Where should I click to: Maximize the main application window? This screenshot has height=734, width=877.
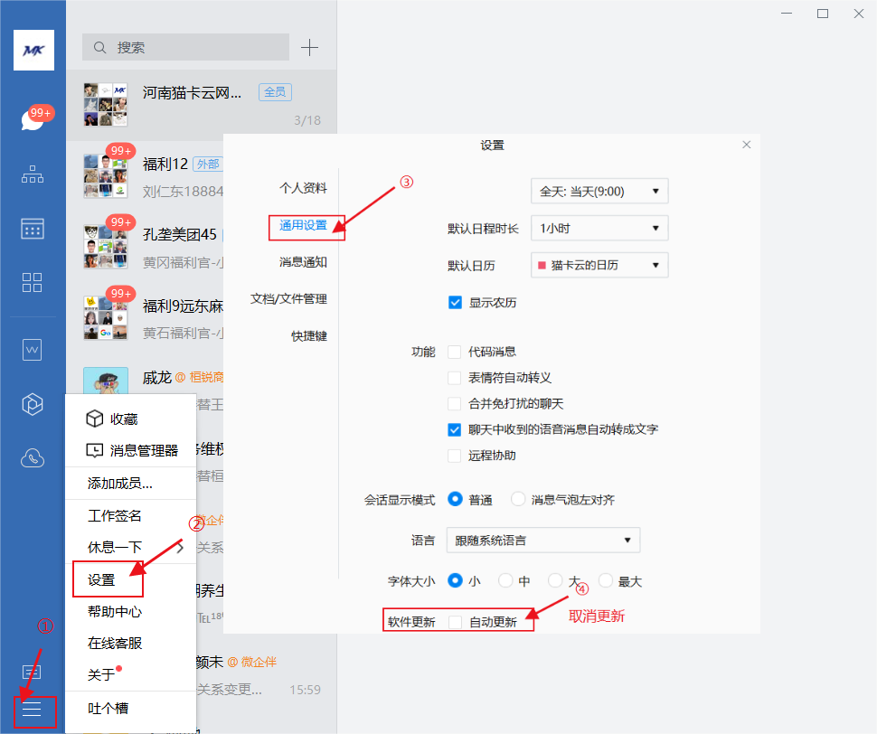coord(822,14)
